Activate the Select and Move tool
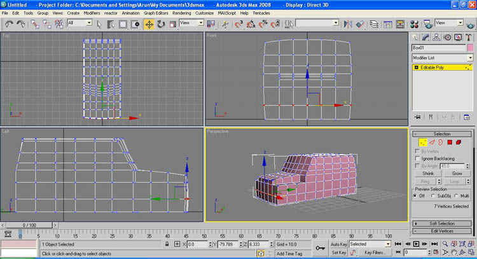Viewport: 477px width, 259px height. click(x=149, y=24)
